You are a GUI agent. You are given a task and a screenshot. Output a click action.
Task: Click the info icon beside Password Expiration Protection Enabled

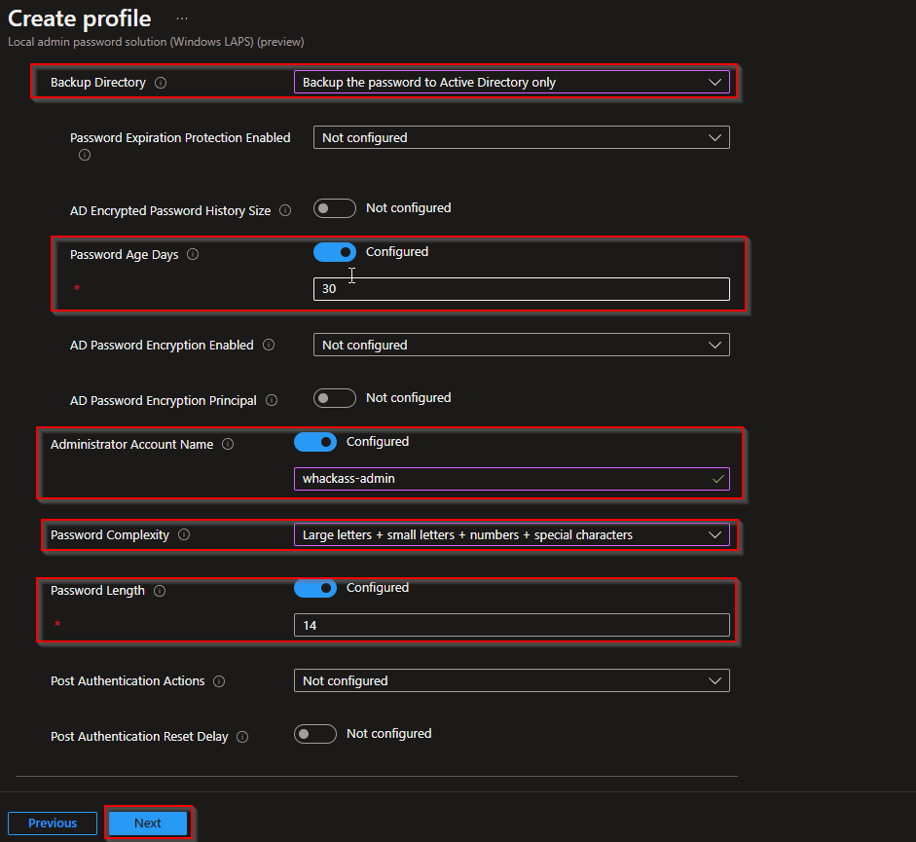coord(84,154)
